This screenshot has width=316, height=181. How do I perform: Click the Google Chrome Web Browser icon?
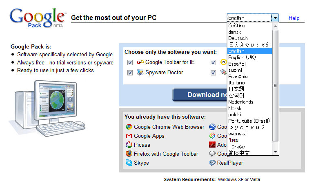tap(129, 127)
